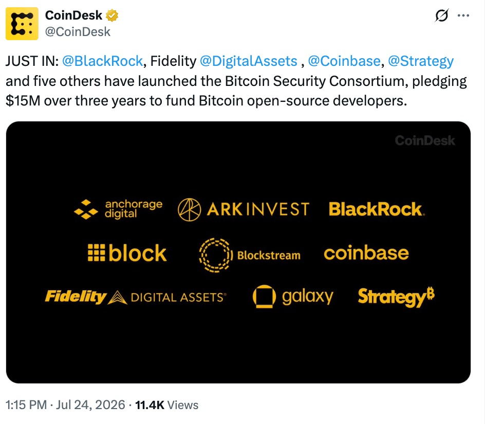The height and width of the screenshot is (424, 485).
Task: Click the Fidelity Digital Assets logo
Action: point(136,297)
